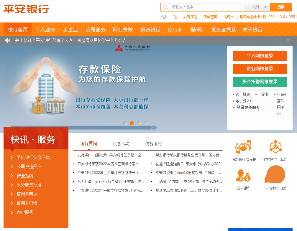Click the magnifier icon in search box
Screen dimensions: 297x231
click(166, 7)
